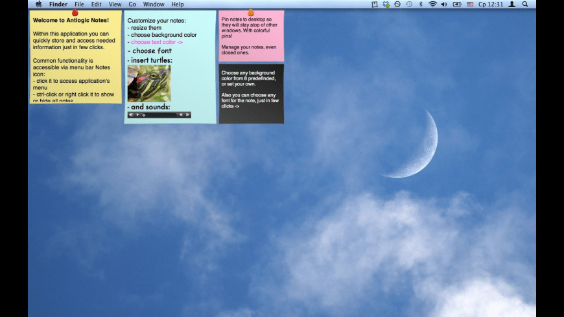The height and width of the screenshot is (317, 564).
Task: Open the Time Machine status icon
Action: tap(408, 5)
